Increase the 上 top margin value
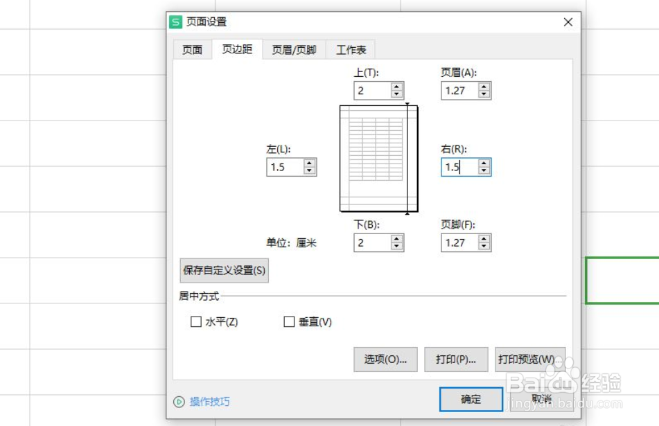659x426 pixels. click(396, 87)
